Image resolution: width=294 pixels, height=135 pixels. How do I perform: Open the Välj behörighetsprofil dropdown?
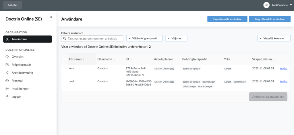(144, 38)
